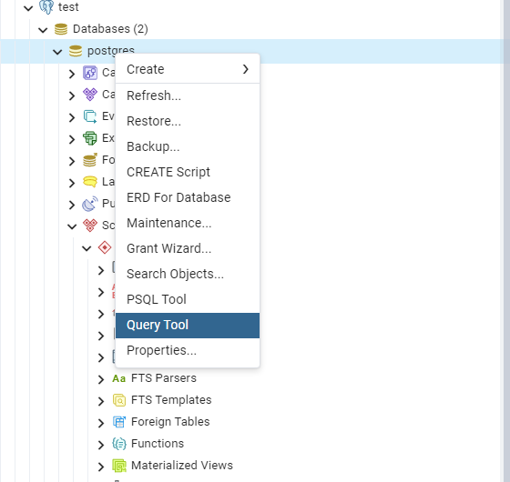Click the Materialized Views icon
The width and height of the screenshot is (510, 482).
point(119,466)
